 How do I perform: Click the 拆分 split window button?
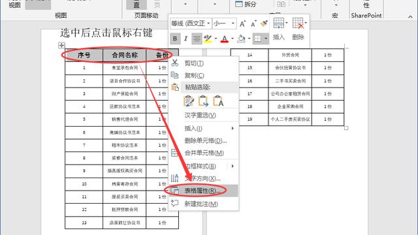click(246, 4)
